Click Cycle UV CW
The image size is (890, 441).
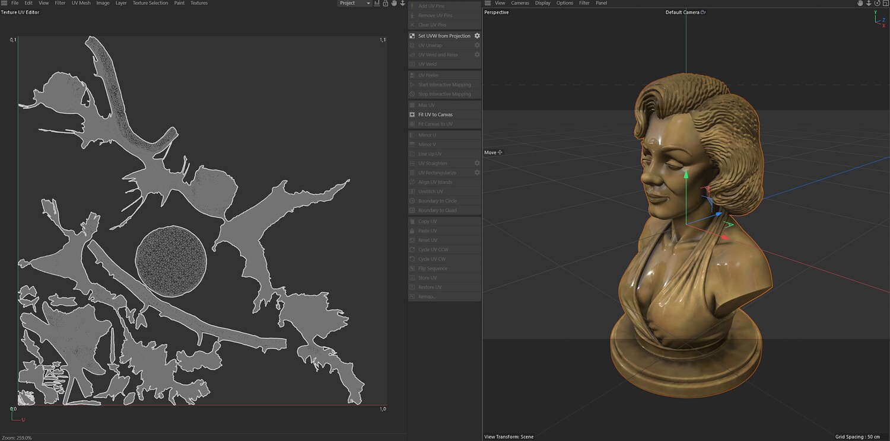pyautogui.click(x=444, y=259)
